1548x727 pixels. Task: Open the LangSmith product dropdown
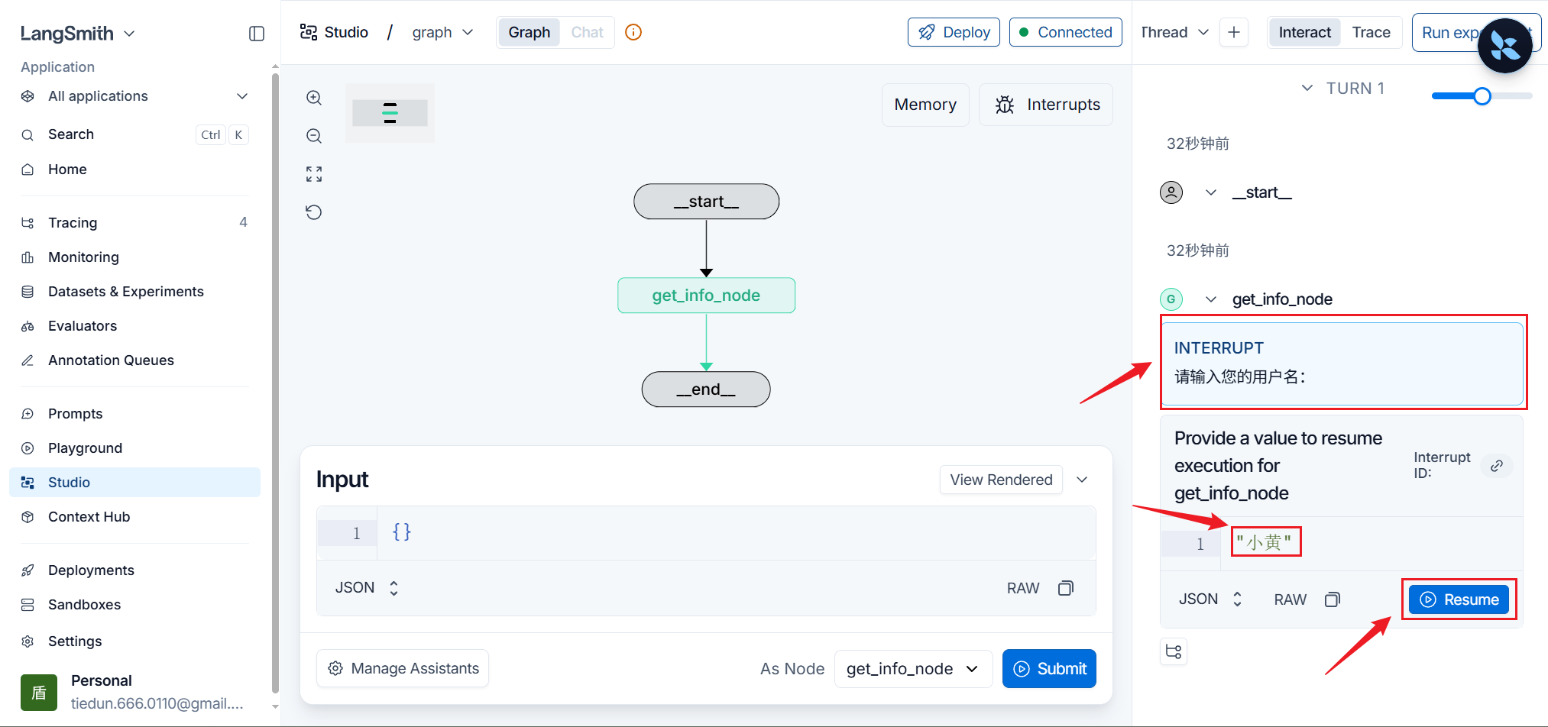[x=77, y=34]
